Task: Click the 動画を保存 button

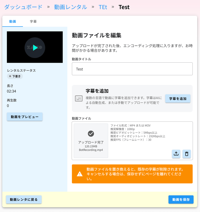Action: (181, 199)
